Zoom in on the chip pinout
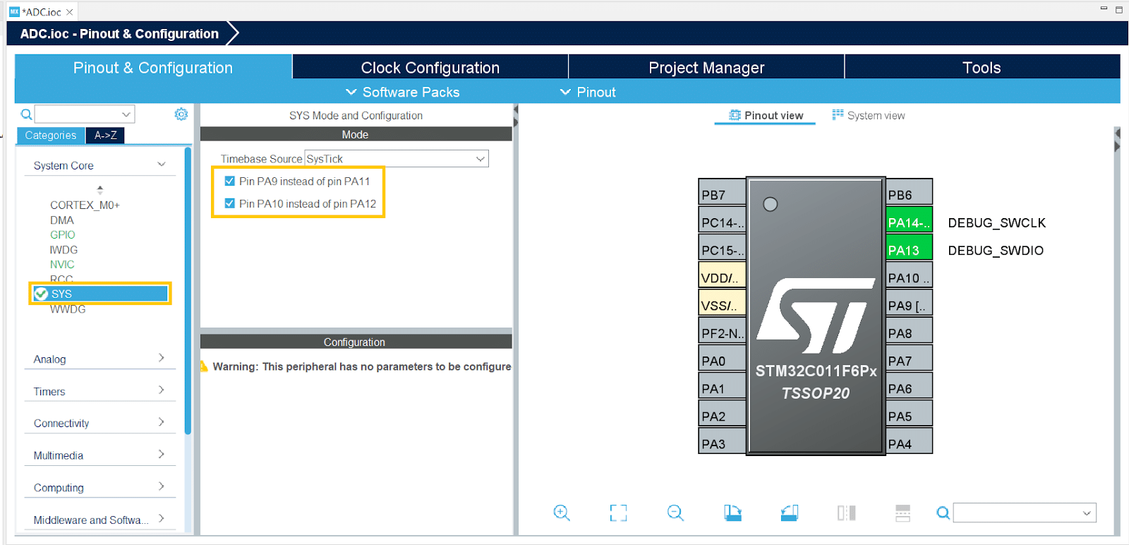The image size is (1129, 545). [x=562, y=513]
